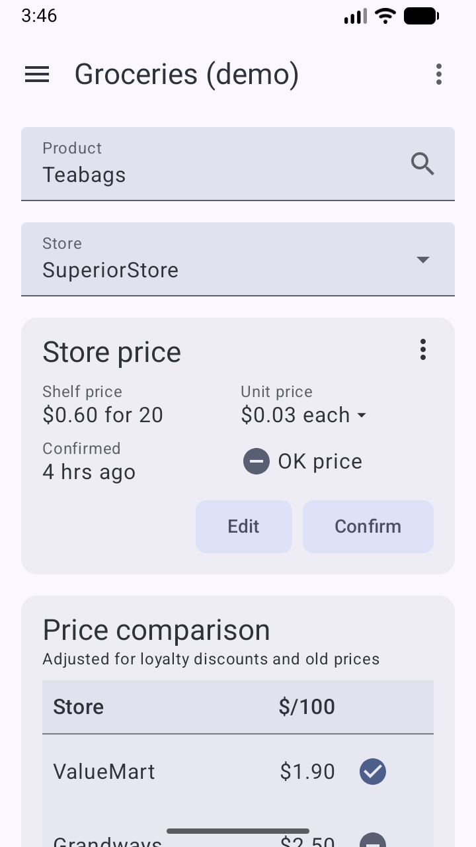Select the ValueMart row in comparison table
Image resolution: width=476 pixels, height=847 pixels.
click(x=198, y=772)
